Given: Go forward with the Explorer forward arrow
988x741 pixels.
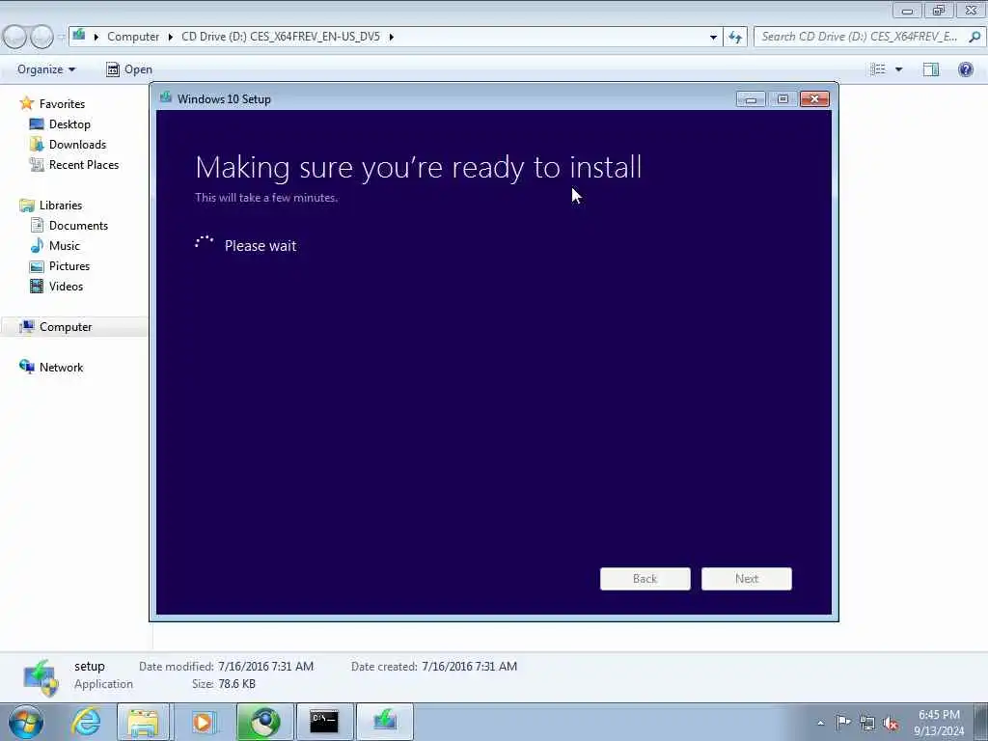Looking at the screenshot, I should click(x=42, y=37).
